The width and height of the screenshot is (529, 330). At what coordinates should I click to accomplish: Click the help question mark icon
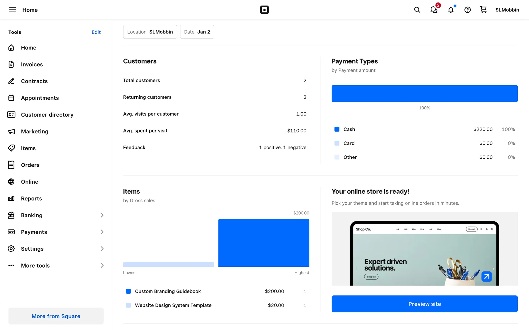[467, 10]
